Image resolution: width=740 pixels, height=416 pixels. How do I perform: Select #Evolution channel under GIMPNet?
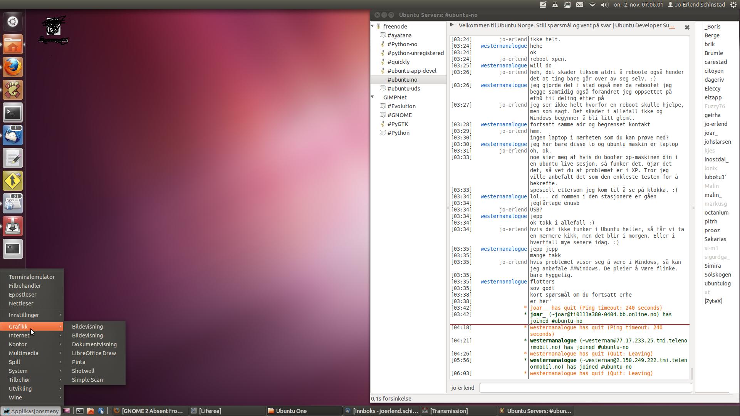pyautogui.click(x=401, y=106)
